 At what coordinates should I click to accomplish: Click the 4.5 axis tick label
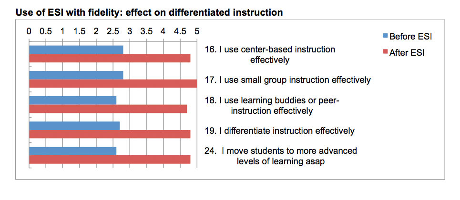pyautogui.click(x=180, y=31)
